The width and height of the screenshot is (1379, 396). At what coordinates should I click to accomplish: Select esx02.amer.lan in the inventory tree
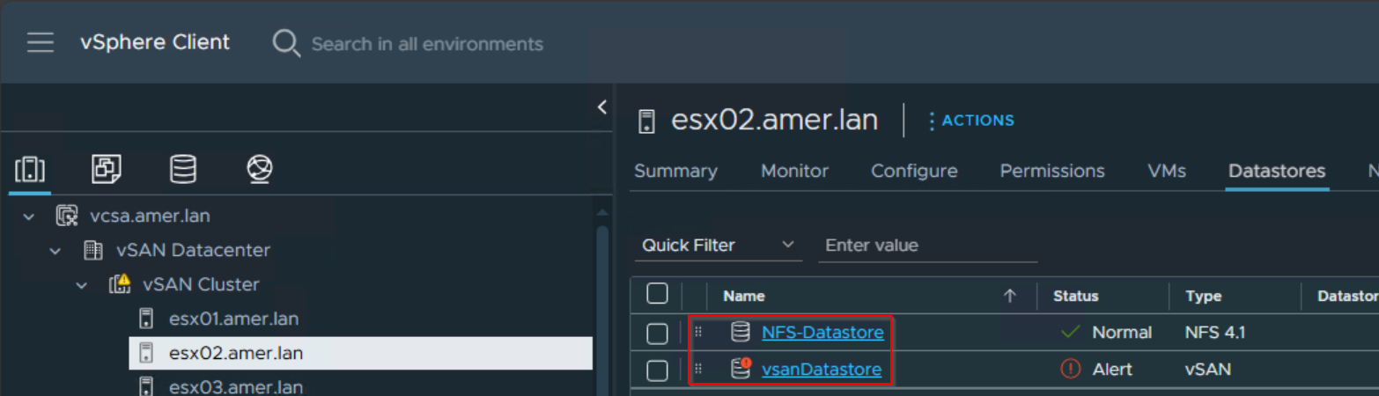point(236,354)
